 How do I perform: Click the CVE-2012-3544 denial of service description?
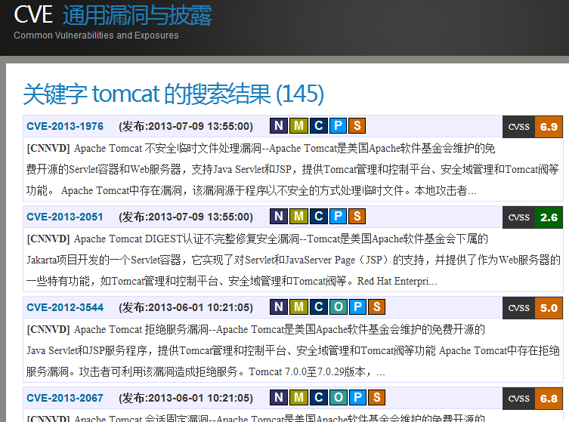(x=293, y=350)
